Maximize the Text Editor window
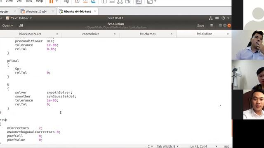Screen dimensions: 264x148 pyautogui.click(x=225, y=25)
